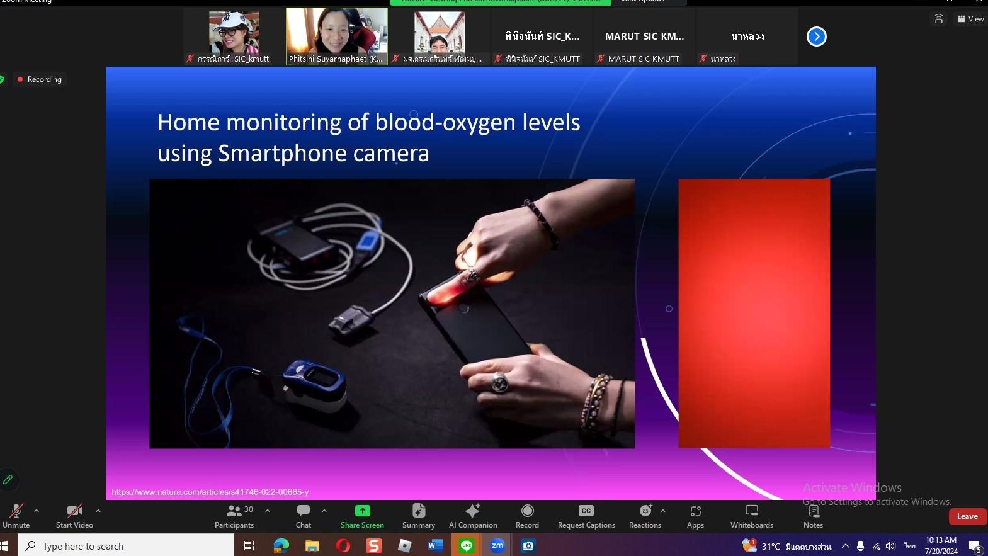Open the notification center icon
Image resolution: width=988 pixels, height=556 pixels.
975,546
